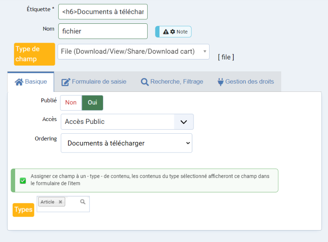Click the home icon on the Basique tab

click(19, 82)
